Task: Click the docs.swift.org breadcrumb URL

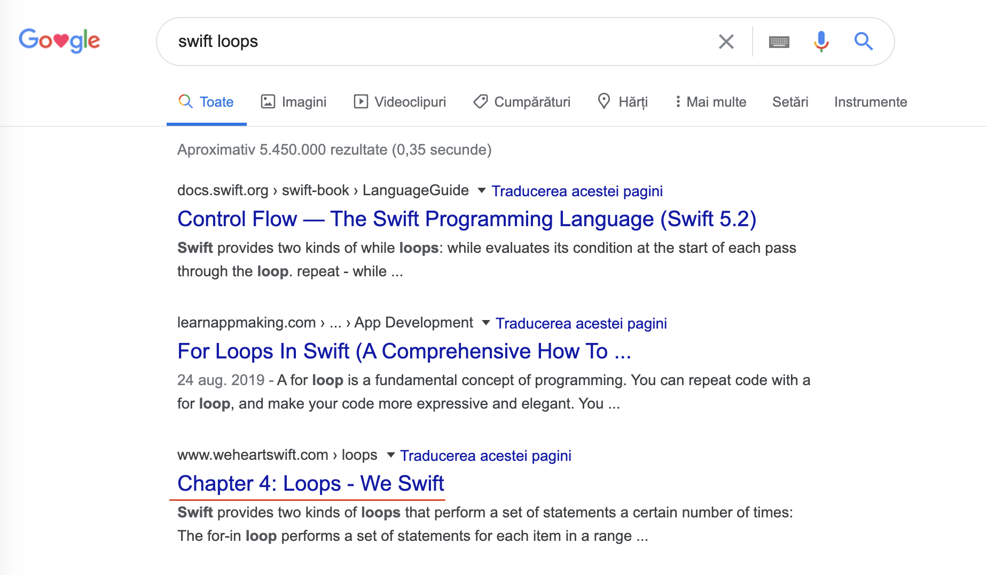Action: [x=323, y=190]
